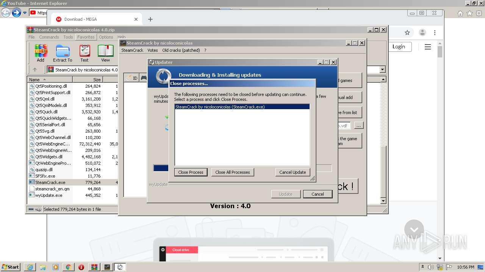Switch to the Updater taskbar icon
Screen dimensions: 485x272
tap(120, 267)
